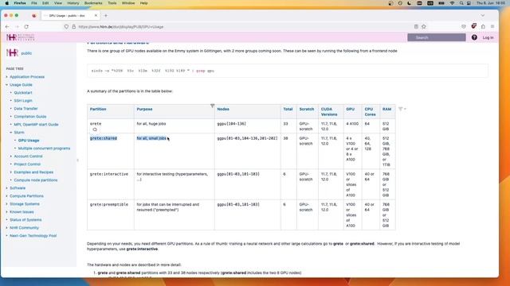Open the Pocket save icon in toolbar

click(x=464, y=26)
